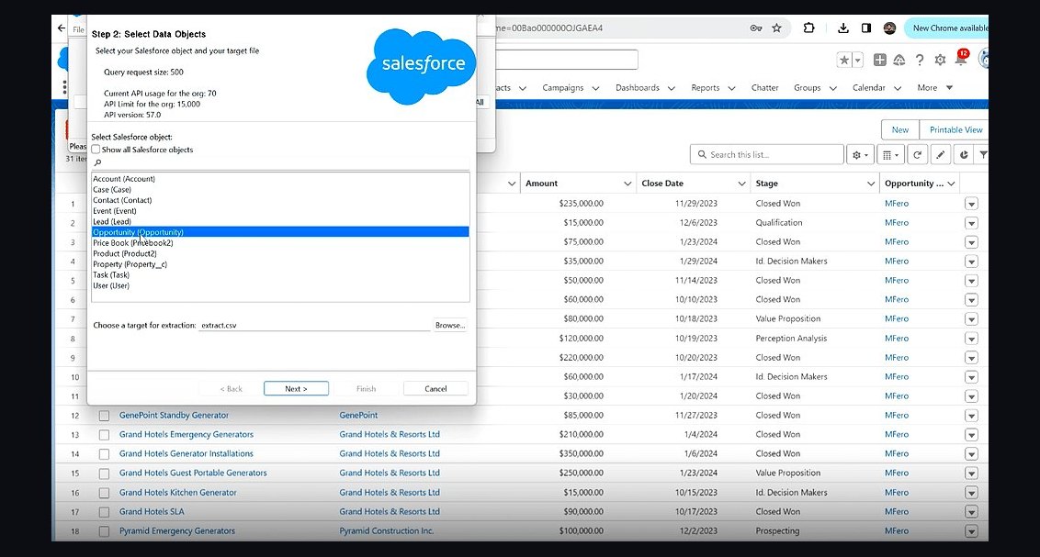Click Cancel in Data Loader dialog
This screenshot has width=1040, height=557.
(x=435, y=389)
